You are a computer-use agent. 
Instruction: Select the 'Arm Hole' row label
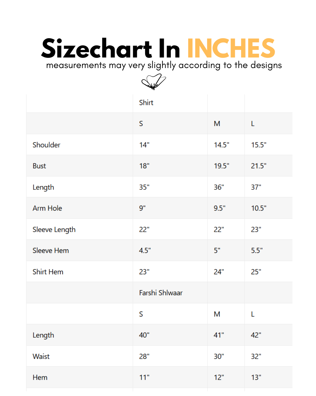click(x=47, y=208)
